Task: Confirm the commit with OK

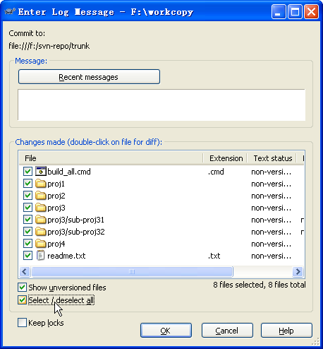Action: [166, 331]
